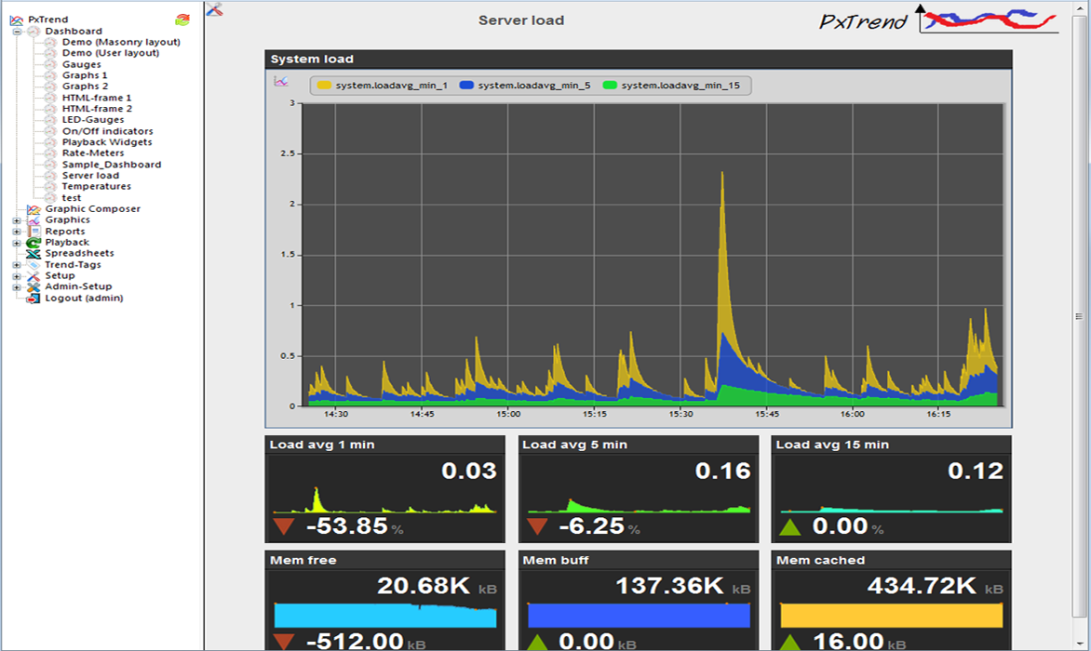Open the Graphic Composer
Screen dimensions: 1091x651
92,209
